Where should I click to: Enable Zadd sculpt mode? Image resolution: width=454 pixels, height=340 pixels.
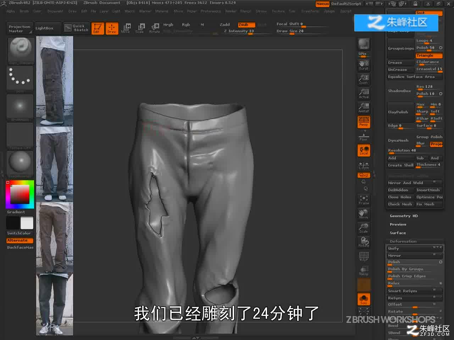coord(225,24)
